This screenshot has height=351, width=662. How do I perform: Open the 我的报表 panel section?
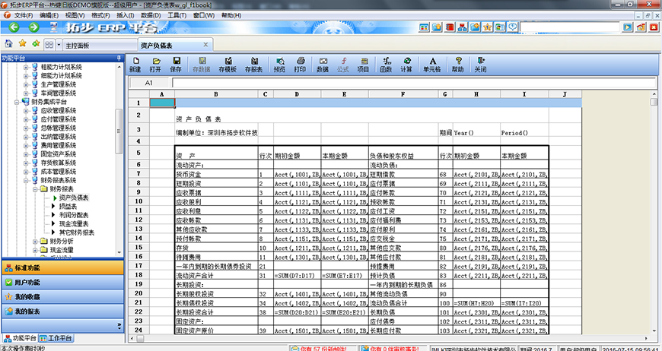(x=61, y=311)
